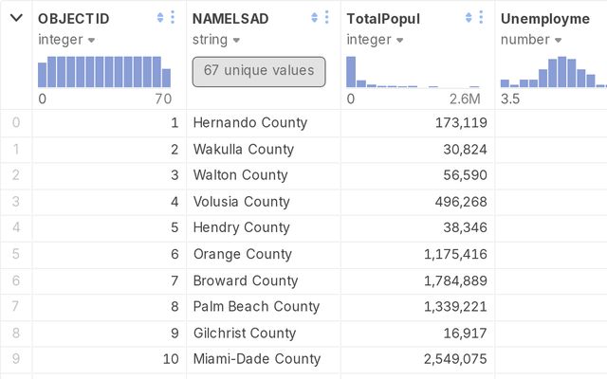Sort the NAMELSAD column
Image resolution: width=607 pixels, height=379 pixels.
pos(315,18)
